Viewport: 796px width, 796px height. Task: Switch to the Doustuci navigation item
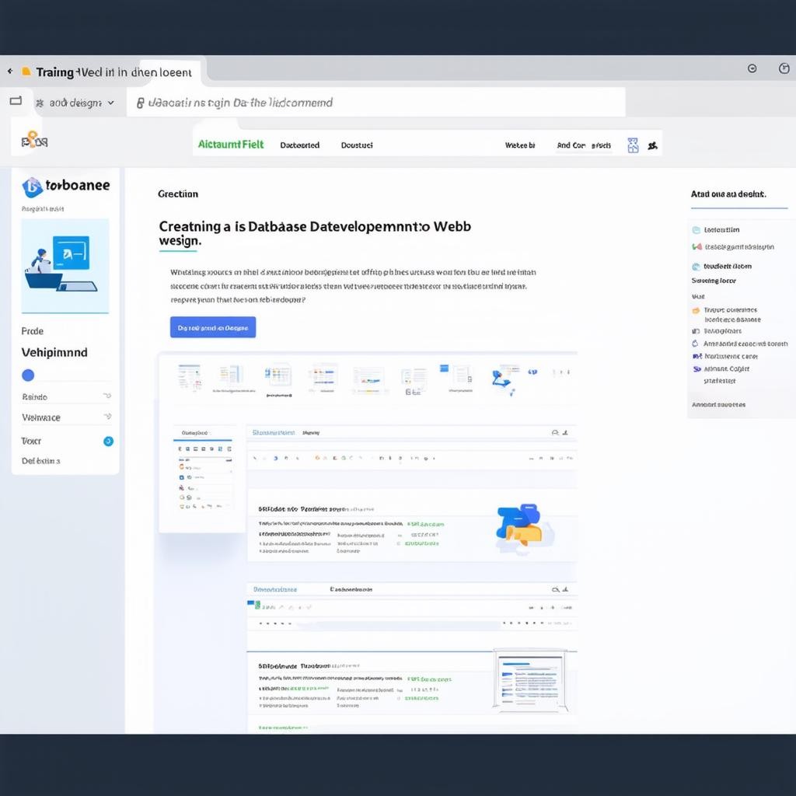pyautogui.click(x=357, y=145)
